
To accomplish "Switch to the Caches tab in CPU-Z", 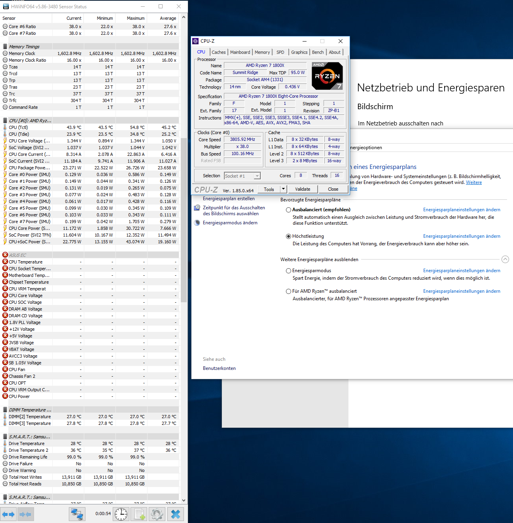I will click(218, 52).
